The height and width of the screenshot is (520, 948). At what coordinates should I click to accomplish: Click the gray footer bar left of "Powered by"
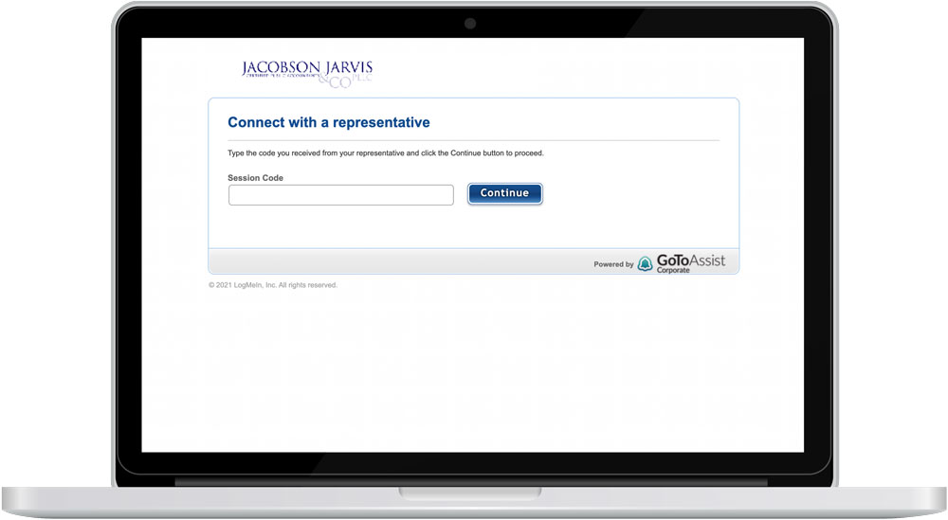398,262
